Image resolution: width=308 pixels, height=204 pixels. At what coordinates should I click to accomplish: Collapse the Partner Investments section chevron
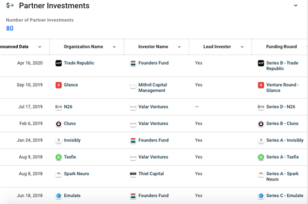pyautogui.click(x=295, y=5)
